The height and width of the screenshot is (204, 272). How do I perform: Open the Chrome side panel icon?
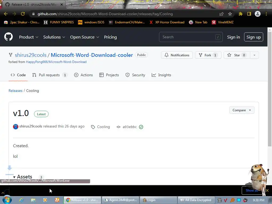[249, 14]
